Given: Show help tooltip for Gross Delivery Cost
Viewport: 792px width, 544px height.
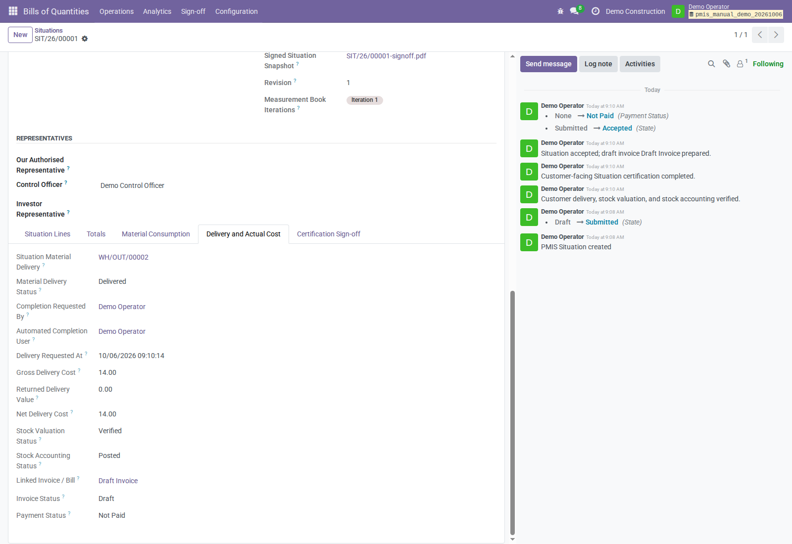Looking at the screenshot, I should (79, 370).
